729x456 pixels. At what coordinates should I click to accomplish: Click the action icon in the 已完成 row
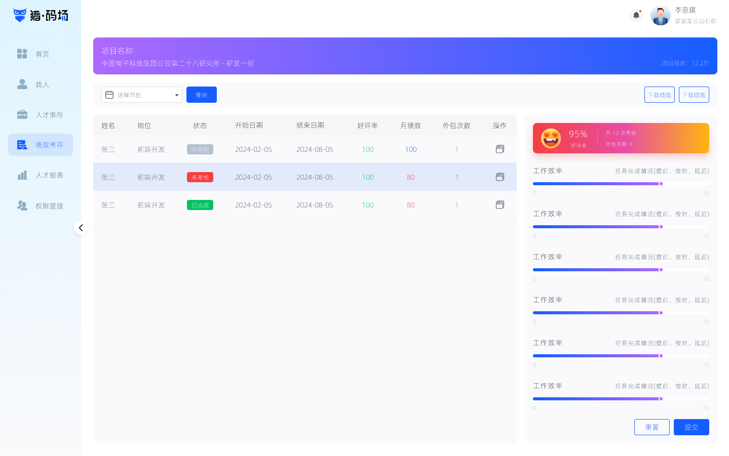[x=500, y=205]
